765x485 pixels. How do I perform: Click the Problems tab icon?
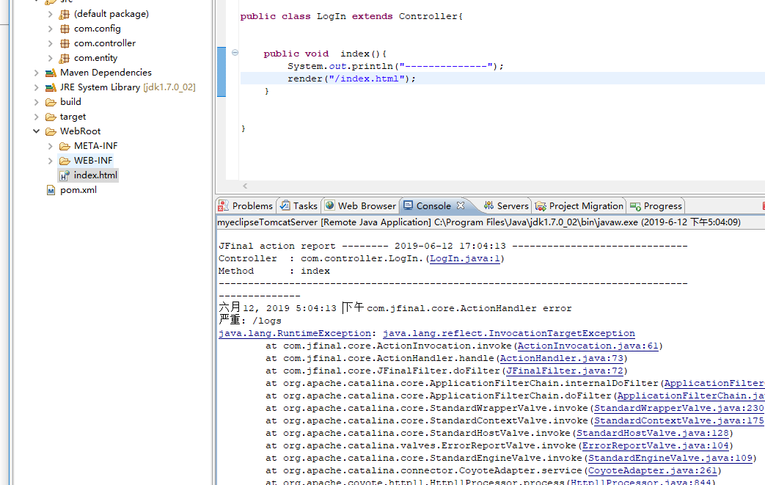click(223, 206)
